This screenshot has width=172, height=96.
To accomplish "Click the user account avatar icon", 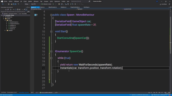I will click(157, 1).
